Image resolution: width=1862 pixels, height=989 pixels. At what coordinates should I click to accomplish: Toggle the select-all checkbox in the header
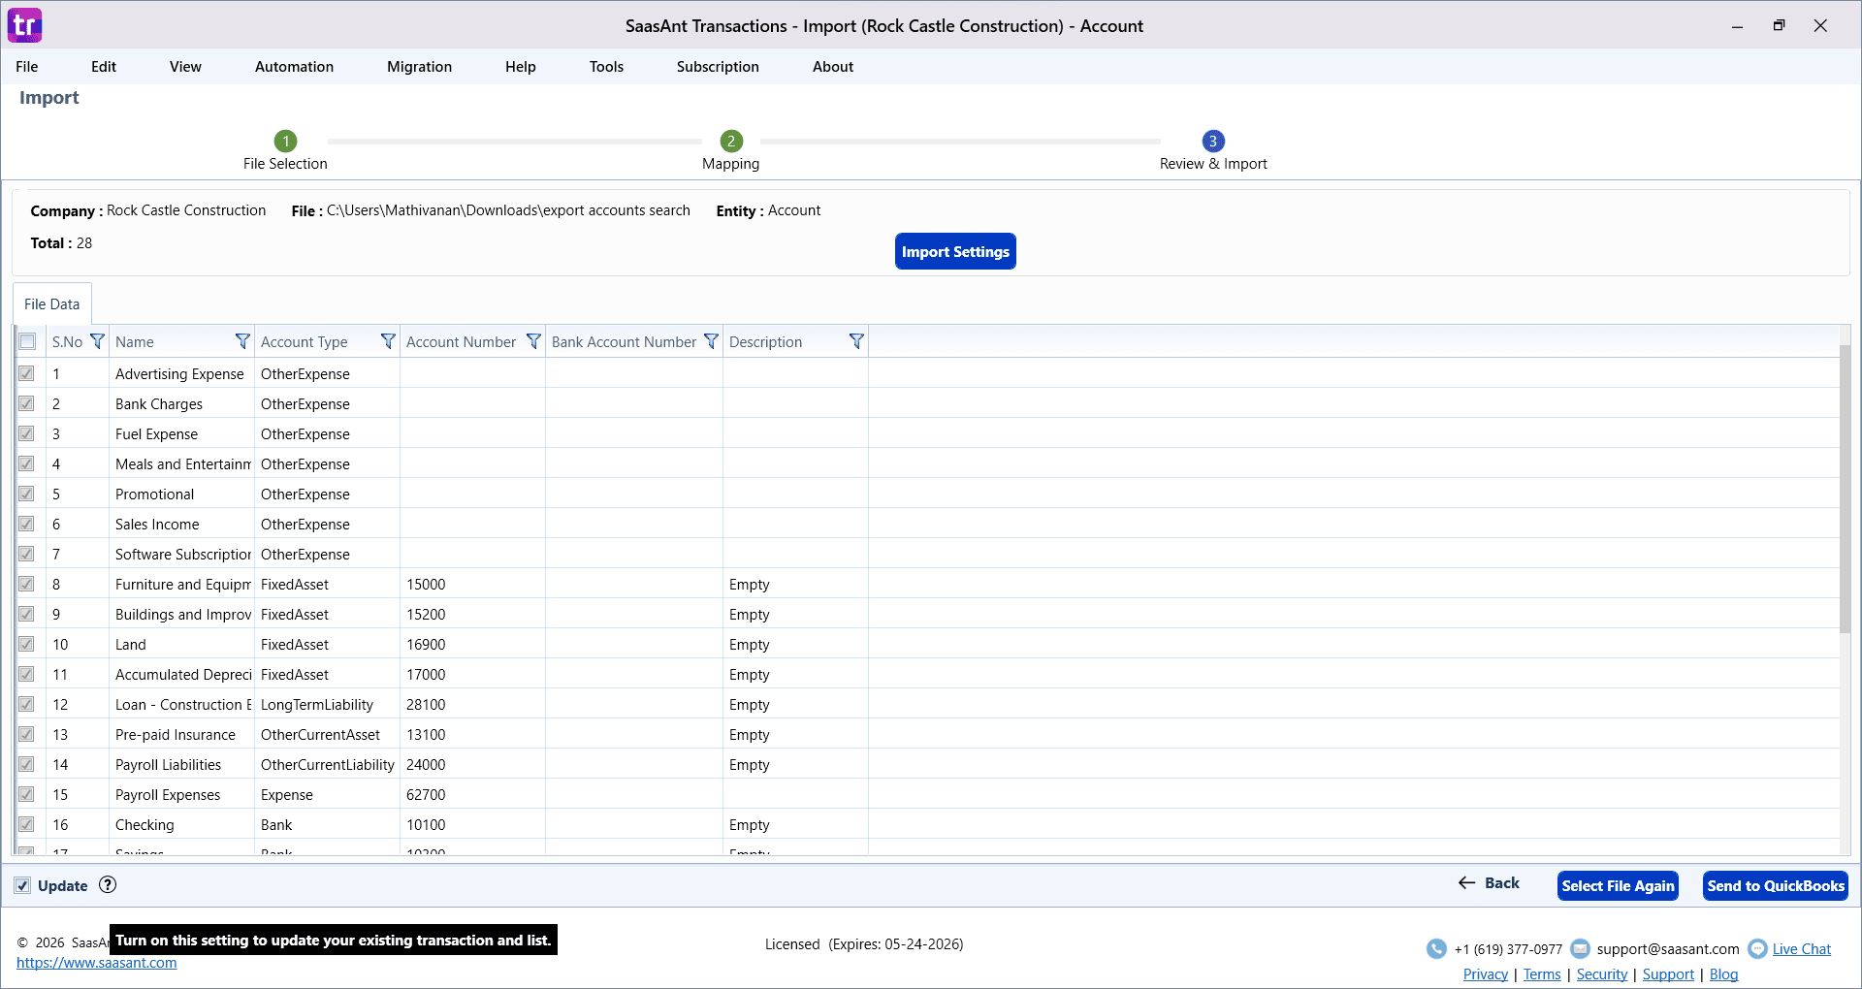pos(26,341)
